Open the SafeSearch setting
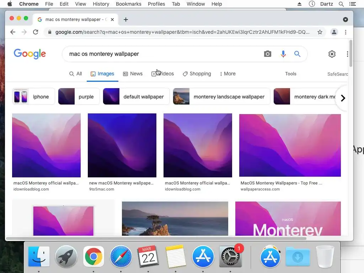This screenshot has width=364, height=273. (x=338, y=74)
